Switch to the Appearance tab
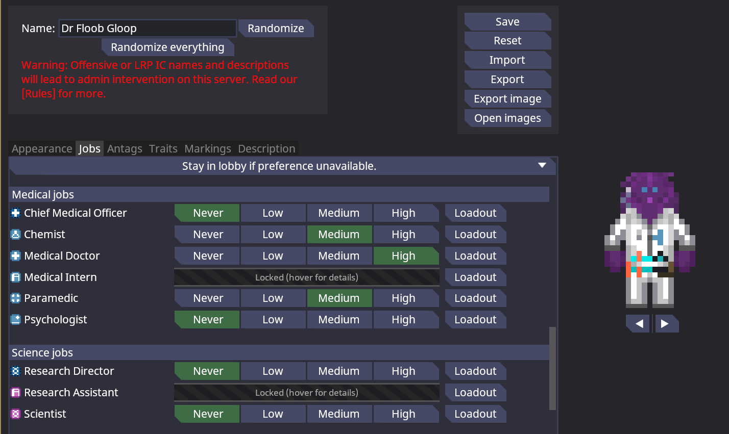Viewport: 729px width, 434px height. click(x=42, y=149)
